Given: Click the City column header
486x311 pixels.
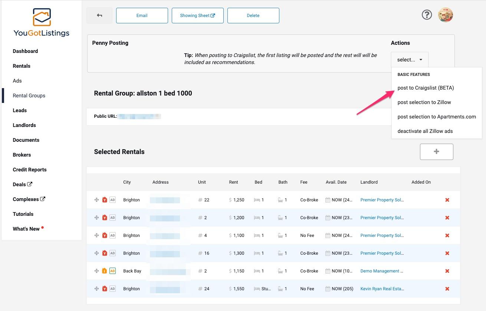Looking at the screenshot, I should point(127,182).
